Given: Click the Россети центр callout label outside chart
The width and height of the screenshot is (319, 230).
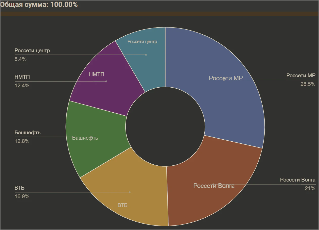Looking at the screenshot, I should click(32, 50).
